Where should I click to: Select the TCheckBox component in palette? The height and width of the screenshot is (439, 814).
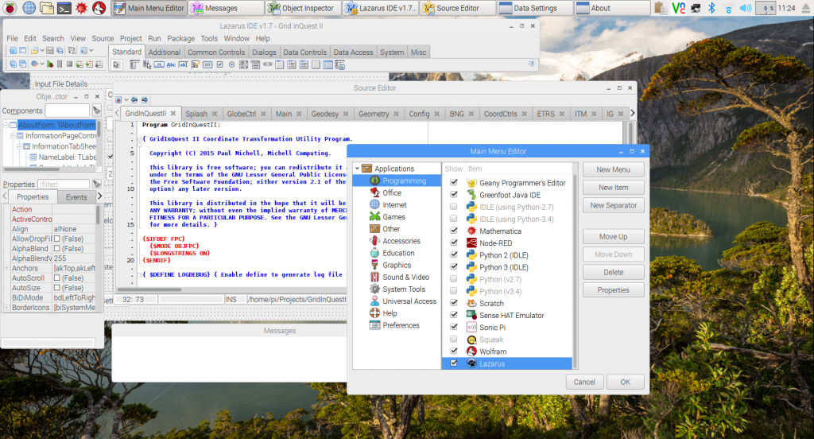[219, 64]
